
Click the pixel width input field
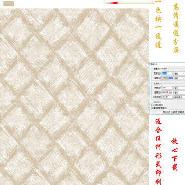click(167, 73)
